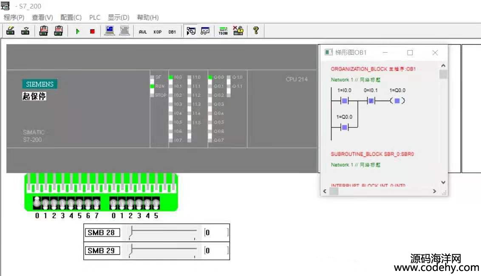481x276 pixels.
Task: Toggle input switch 4 in the first switch group
Action: click(71, 203)
